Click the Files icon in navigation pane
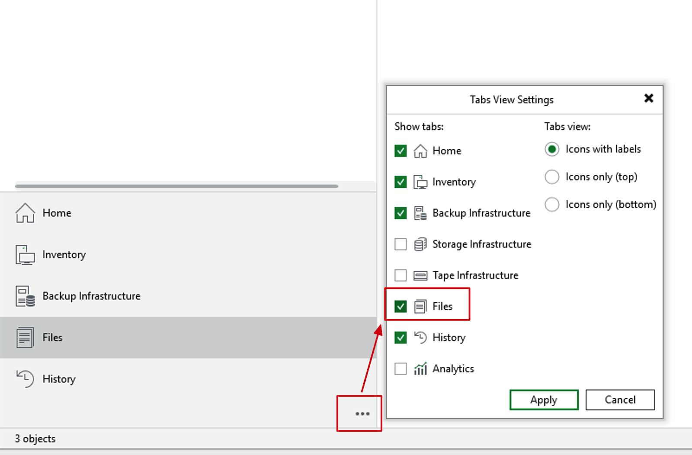This screenshot has width=692, height=455. tap(25, 337)
